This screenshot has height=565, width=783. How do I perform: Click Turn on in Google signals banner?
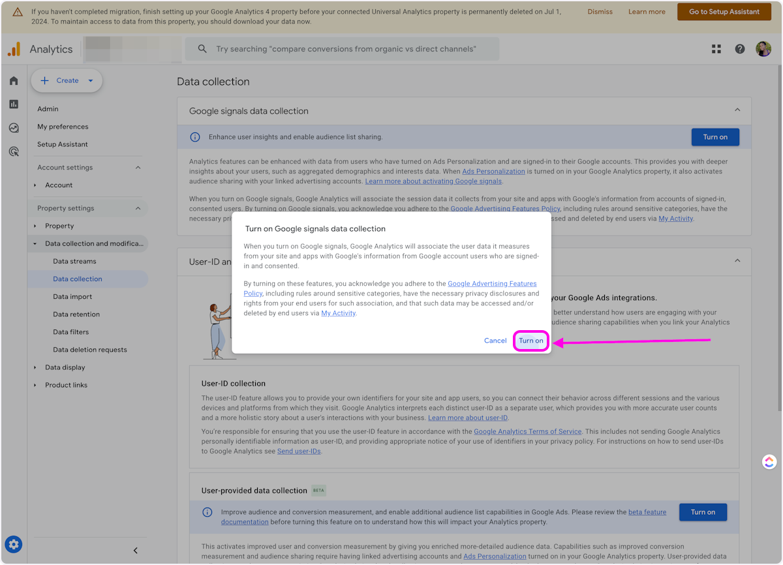(x=715, y=137)
